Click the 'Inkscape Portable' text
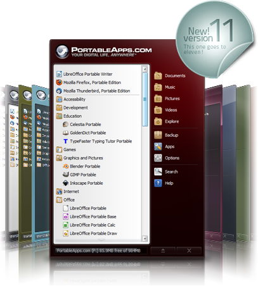258x286 pixels. click(x=86, y=183)
